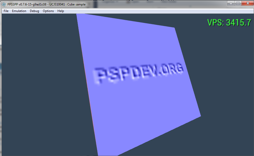Close the PPSSPP emulator window
The height and width of the screenshot is (156, 254).
coord(247,3)
